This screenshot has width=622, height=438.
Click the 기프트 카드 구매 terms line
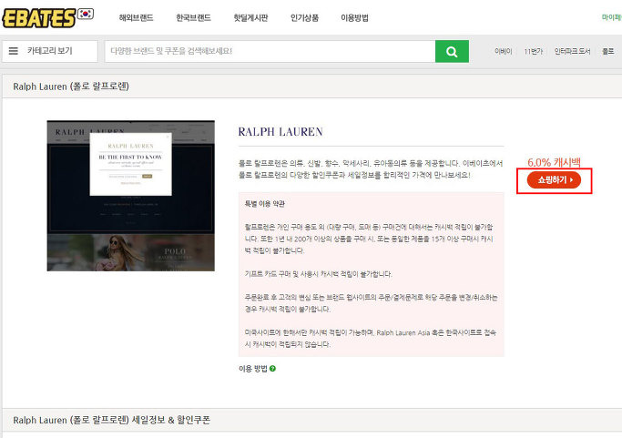click(318, 274)
